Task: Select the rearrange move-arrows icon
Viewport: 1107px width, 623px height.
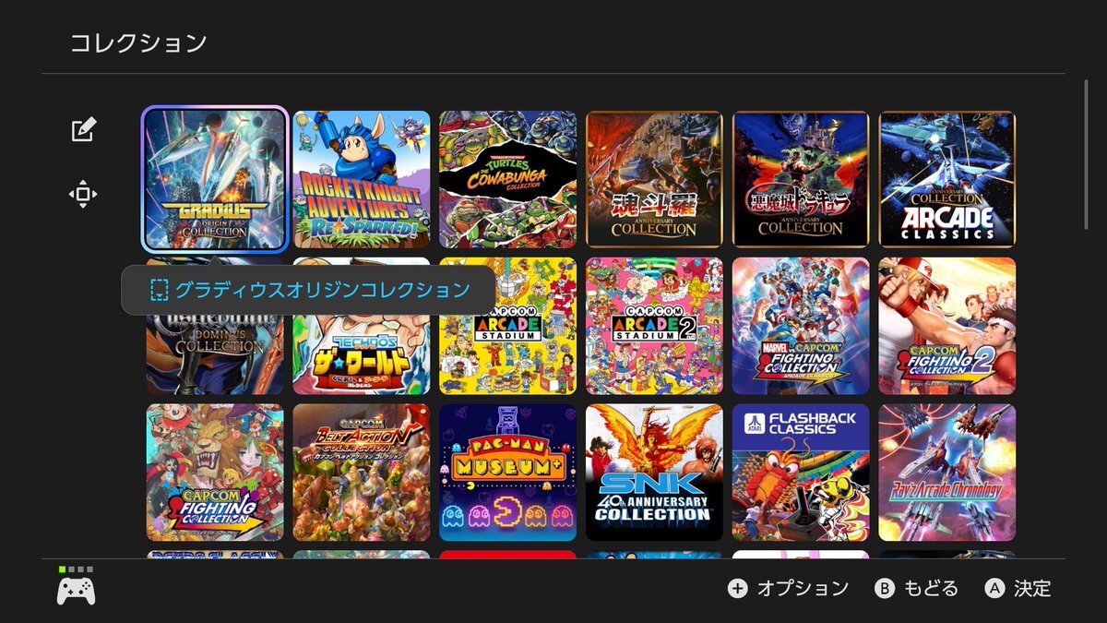Action: pos(83,194)
